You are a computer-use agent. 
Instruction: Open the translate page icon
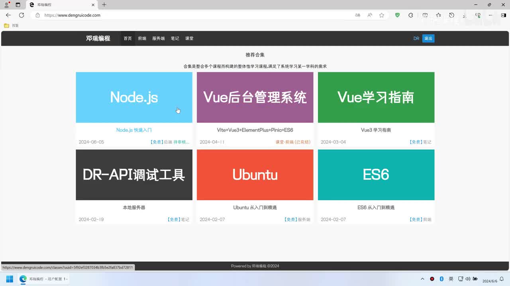click(358, 15)
